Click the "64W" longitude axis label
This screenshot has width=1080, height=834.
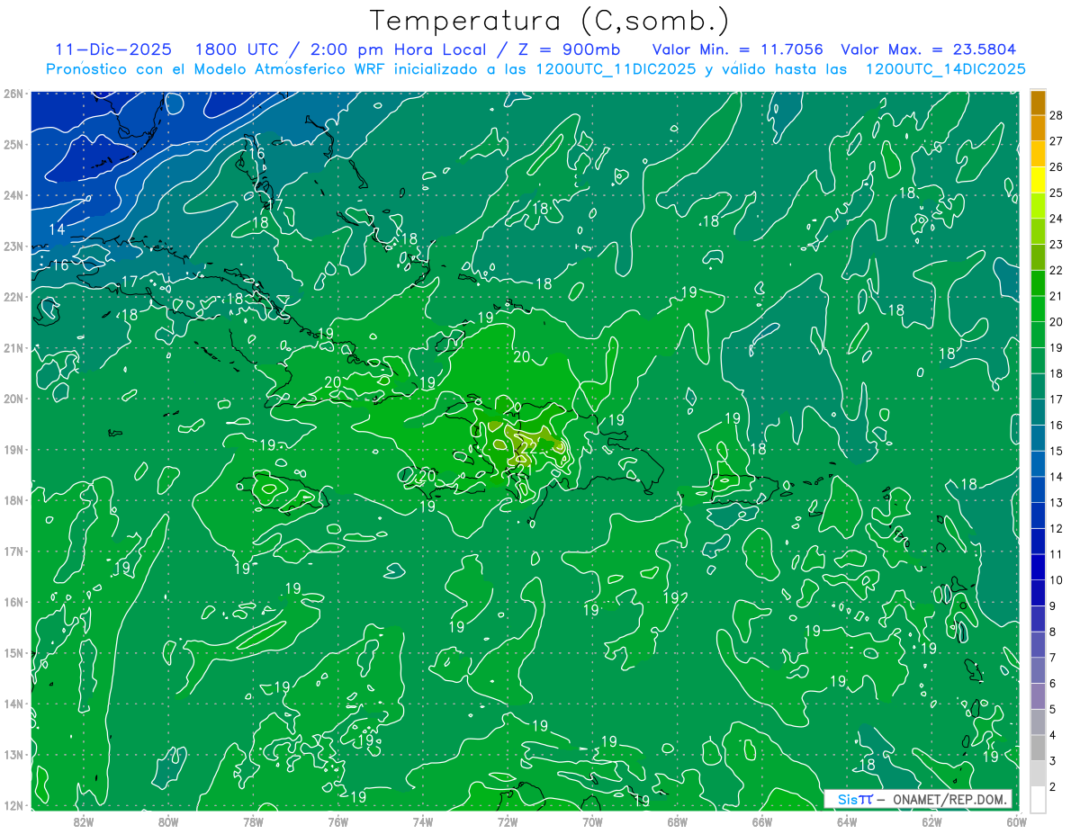point(846,821)
